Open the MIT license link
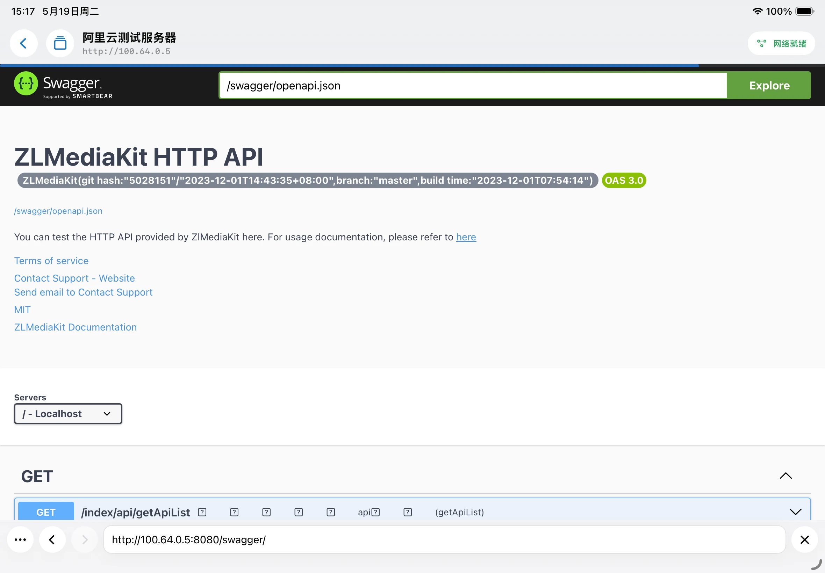Viewport: 825px width, 573px height. point(22,310)
